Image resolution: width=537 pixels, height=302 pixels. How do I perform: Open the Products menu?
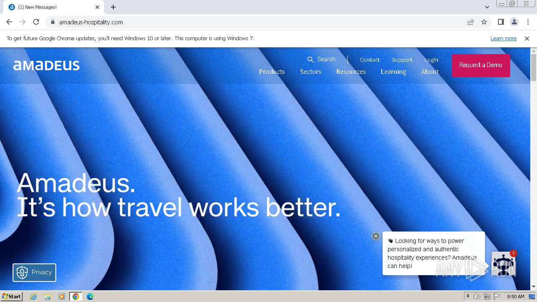(x=272, y=72)
